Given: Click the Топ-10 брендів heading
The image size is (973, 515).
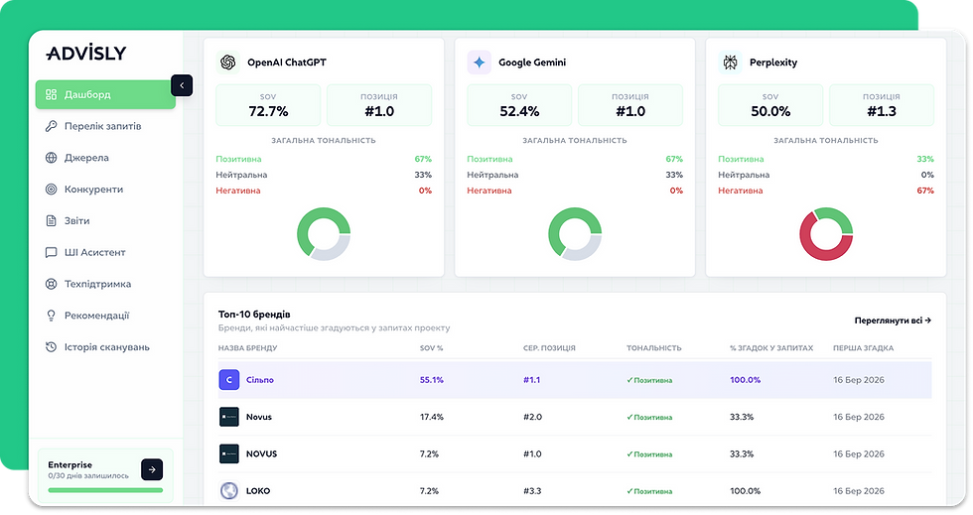Looking at the screenshot, I should pos(254,315).
